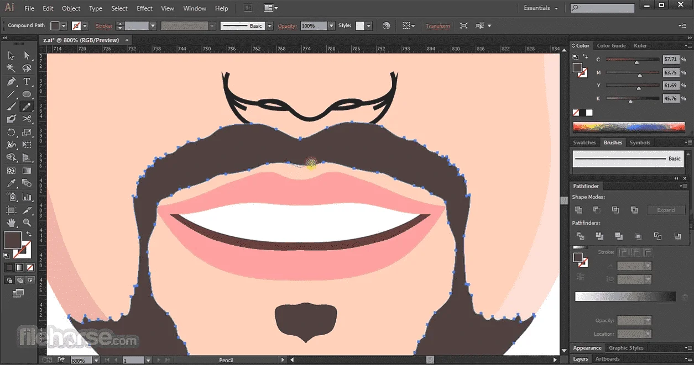Reset to default fill and stroke
694x365 pixels.
point(7,255)
